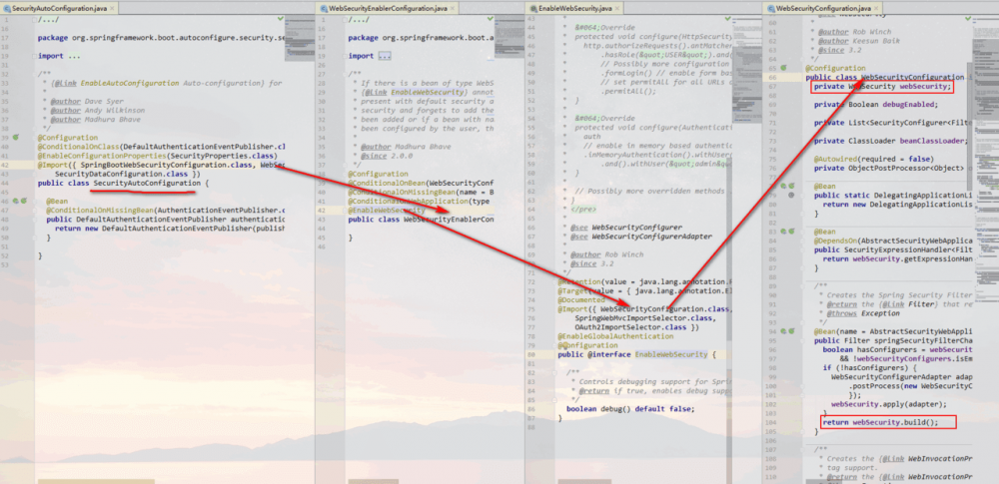Viewport: 999px width, 484px height.
Task: Click the green inspection checkmark in SecurityAutoConfiguration editor
Action: click(281, 20)
